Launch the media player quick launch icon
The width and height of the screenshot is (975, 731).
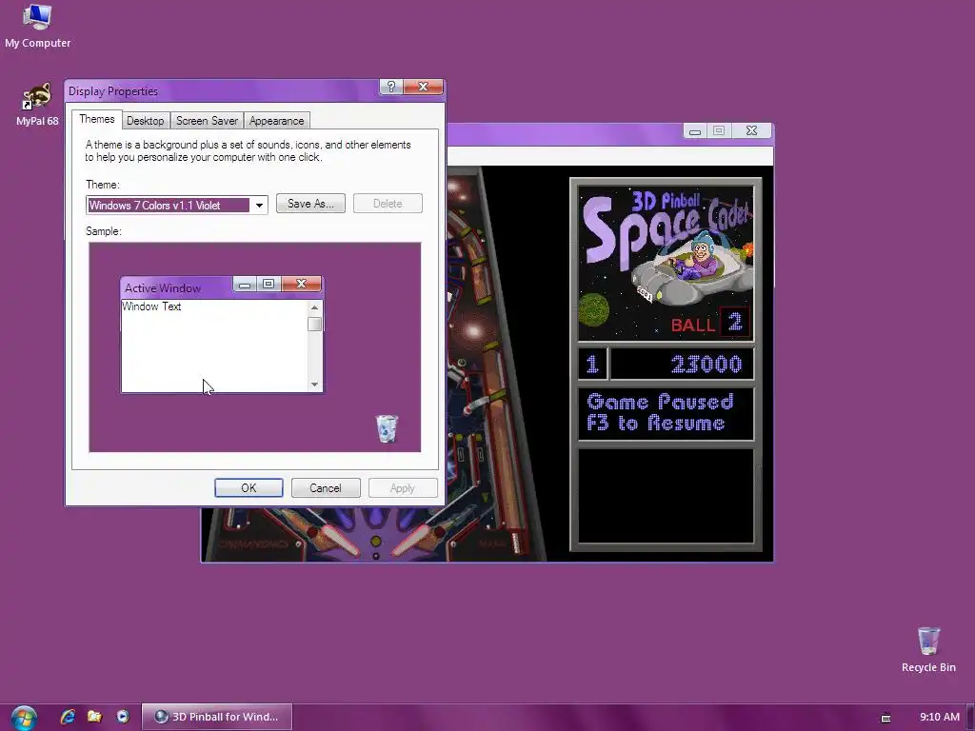coord(123,717)
